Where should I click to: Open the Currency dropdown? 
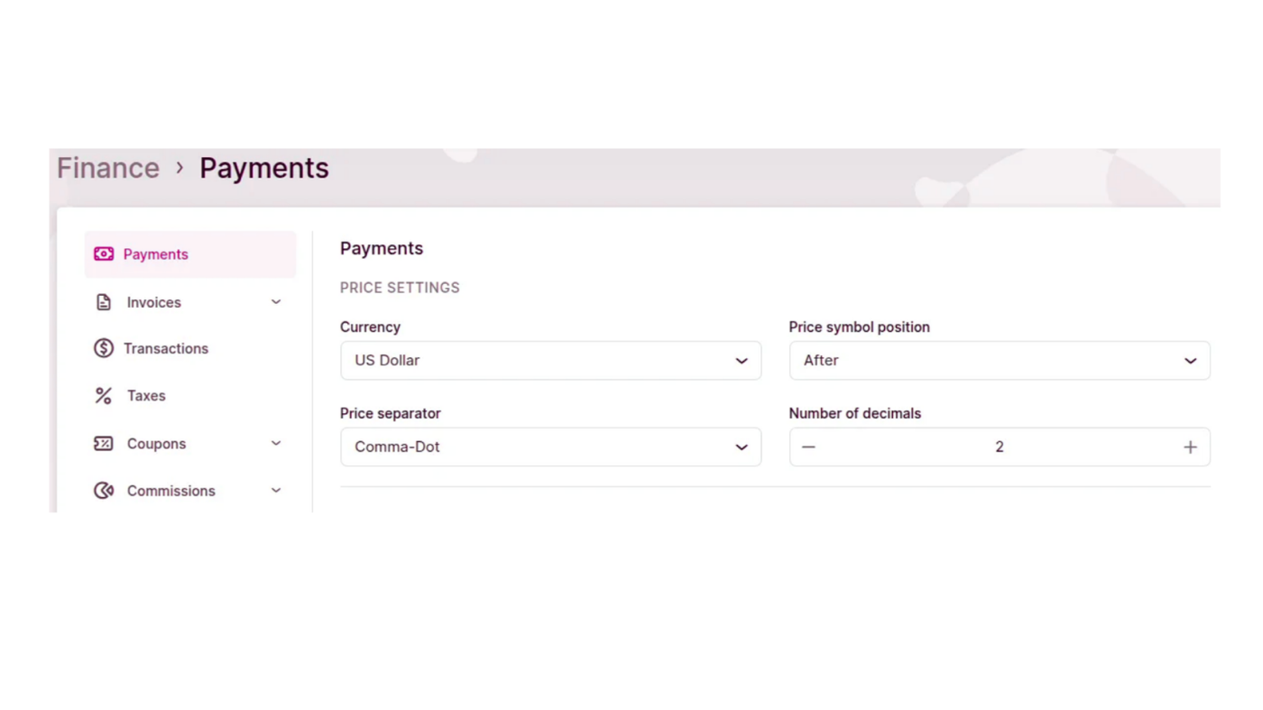550,361
